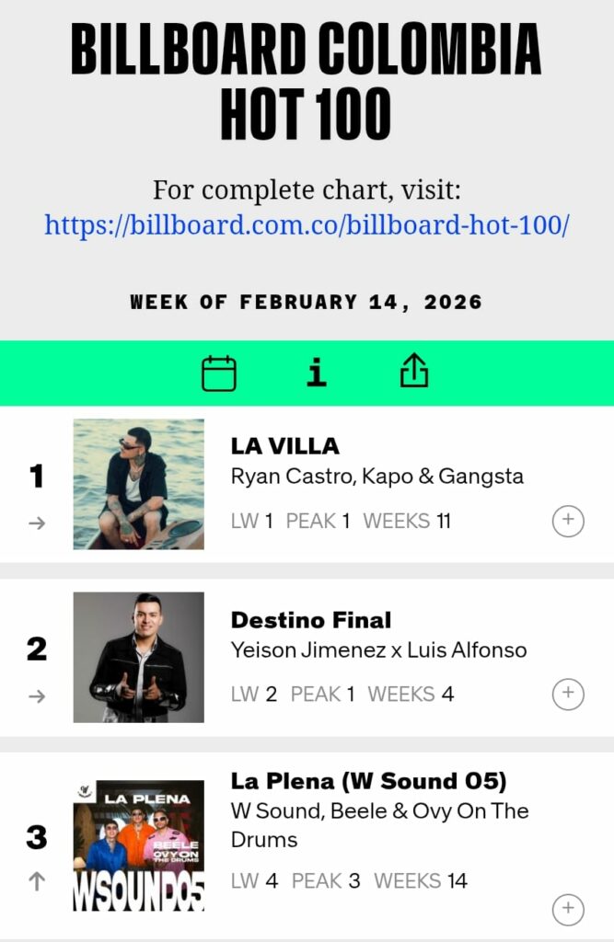This screenshot has height=942, width=614.
Task: Click artist Ryan Castro, Kapo & Gangsta
Action: (377, 477)
